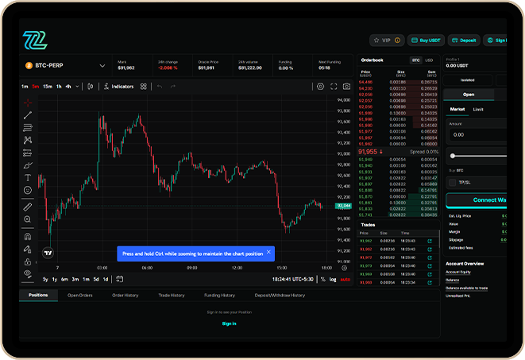The height and width of the screenshot is (360, 525).
Task: Focus the Amount input field
Action: pyautogui.click(x=478, y=134)
